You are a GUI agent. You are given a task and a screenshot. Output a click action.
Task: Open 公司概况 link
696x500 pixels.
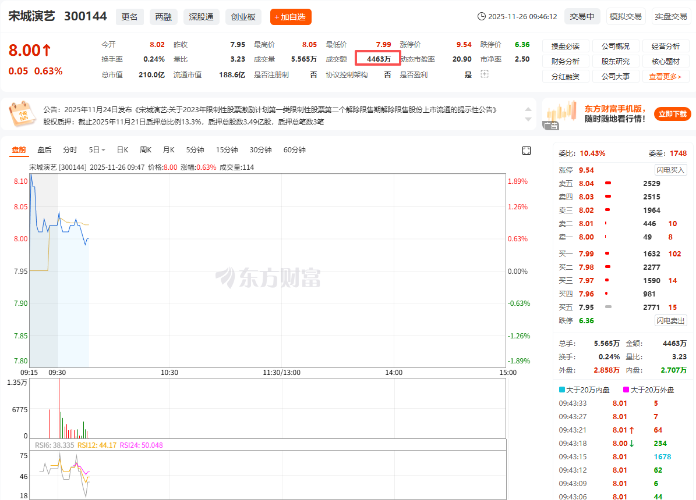click(x=616, y=46)
